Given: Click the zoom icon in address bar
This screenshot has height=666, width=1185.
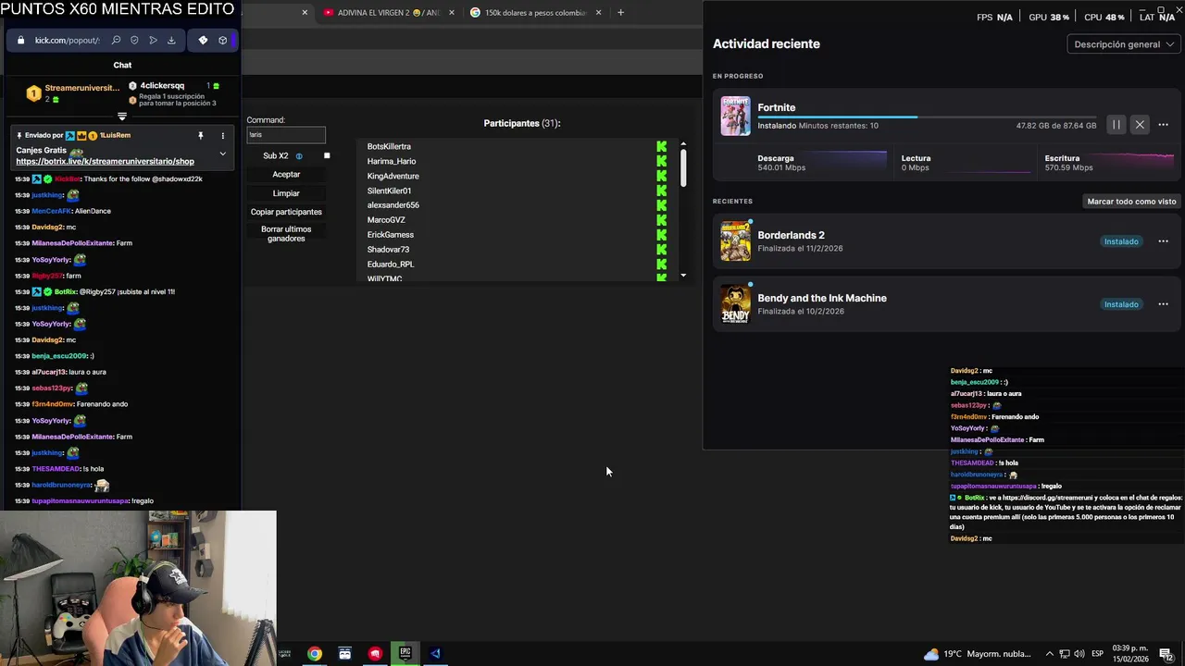Looking at the screenshot, I should click(116, 41).
